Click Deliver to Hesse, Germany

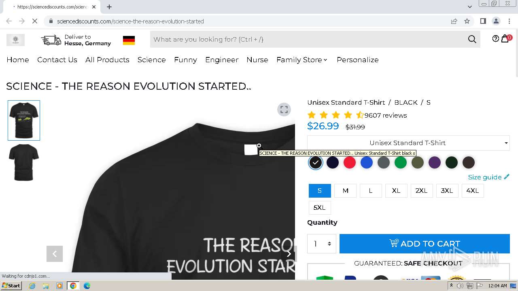click(x=87, y=40)
